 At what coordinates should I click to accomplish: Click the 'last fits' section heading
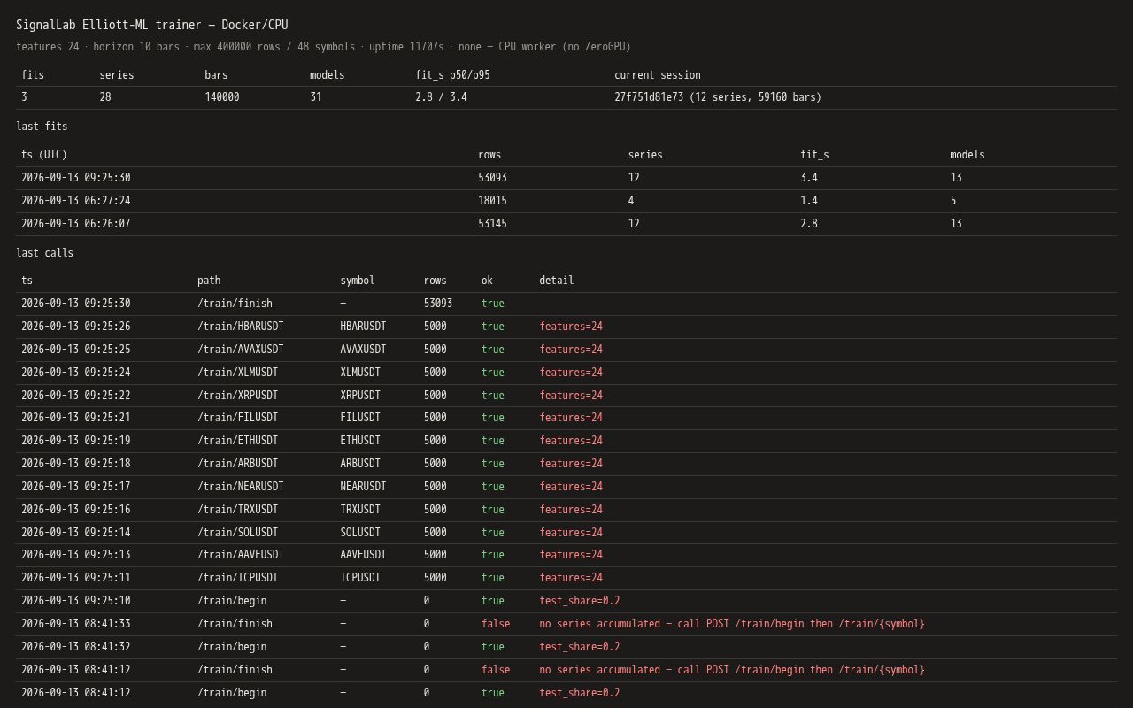[x=42, y=127]
